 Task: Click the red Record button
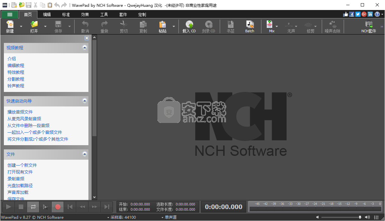click(x=58, y=207)
